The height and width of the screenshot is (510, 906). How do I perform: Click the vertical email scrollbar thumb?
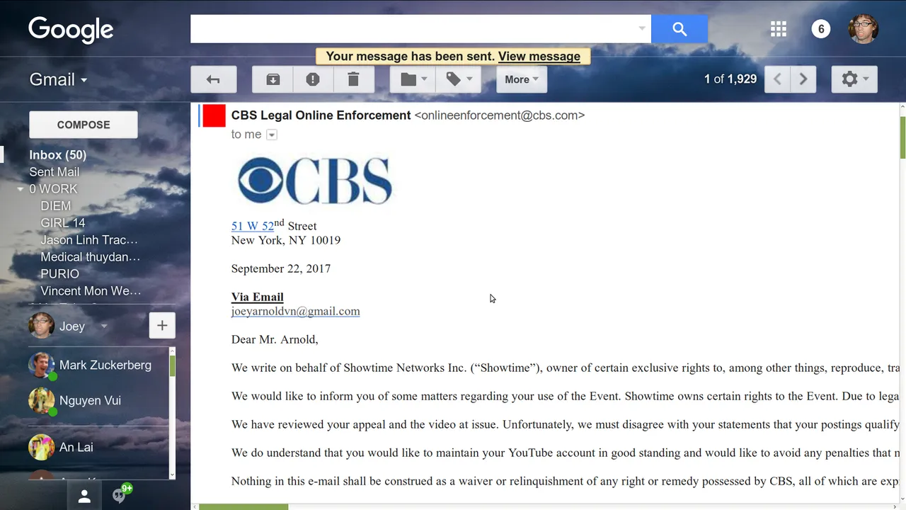click(x=902, y=138)
